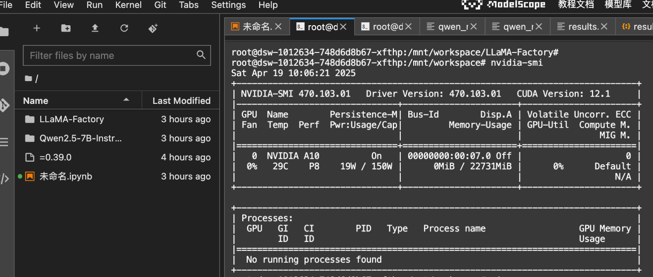The height and width of the screenshot is (277, 653).
Task: Click the root folder breadcrumb icon
Action: (x=28, y=79)
